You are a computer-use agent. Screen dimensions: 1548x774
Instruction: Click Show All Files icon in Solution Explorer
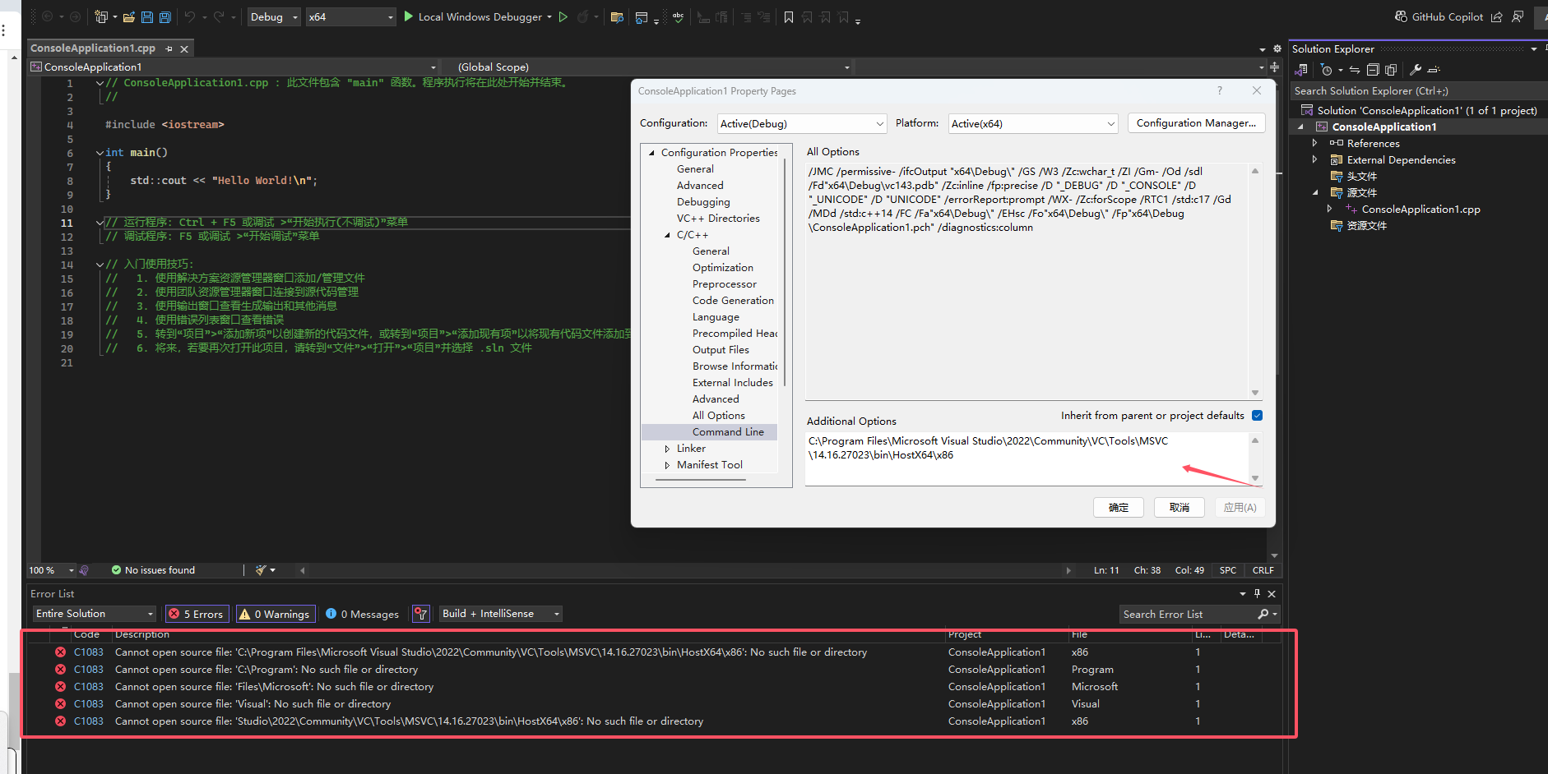point(1391,70)
